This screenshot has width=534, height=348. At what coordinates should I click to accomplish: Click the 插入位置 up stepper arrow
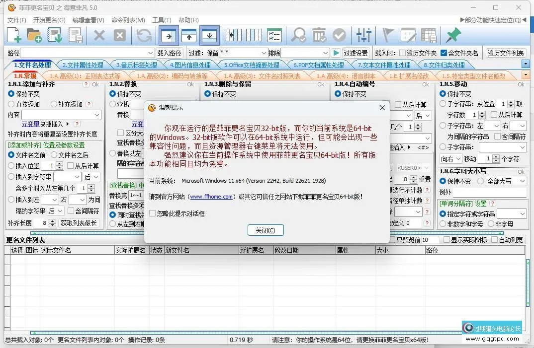point(59,162)
